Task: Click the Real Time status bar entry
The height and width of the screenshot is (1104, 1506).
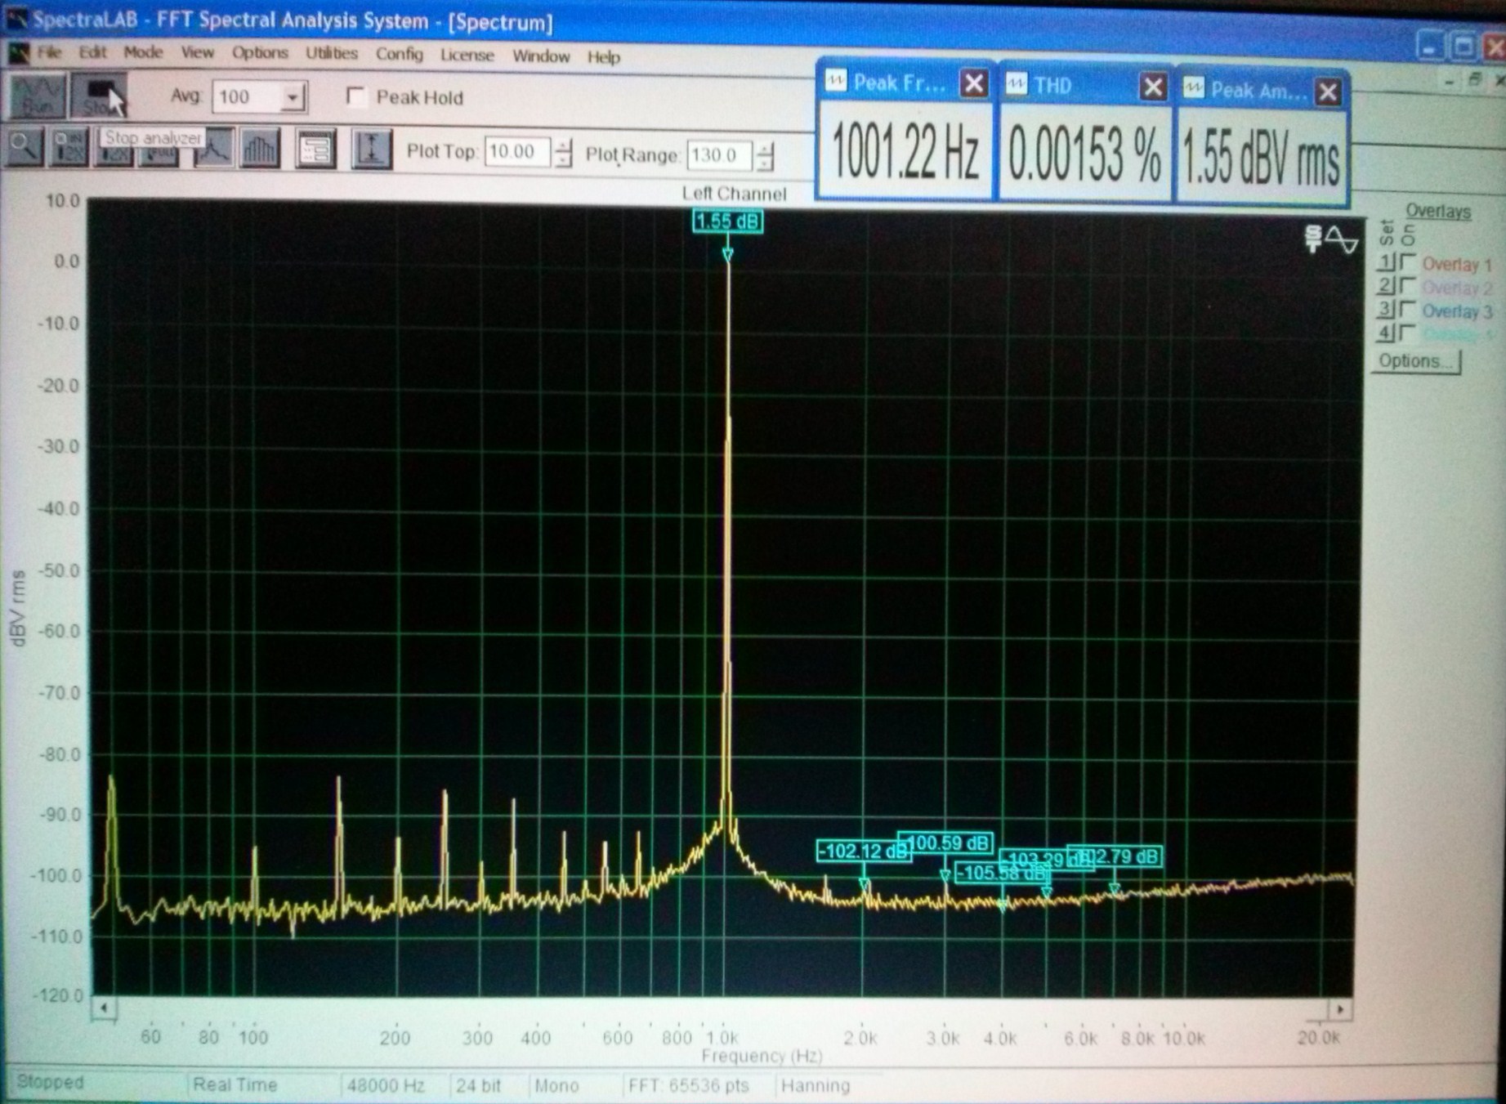Action: pos(235,1085)
